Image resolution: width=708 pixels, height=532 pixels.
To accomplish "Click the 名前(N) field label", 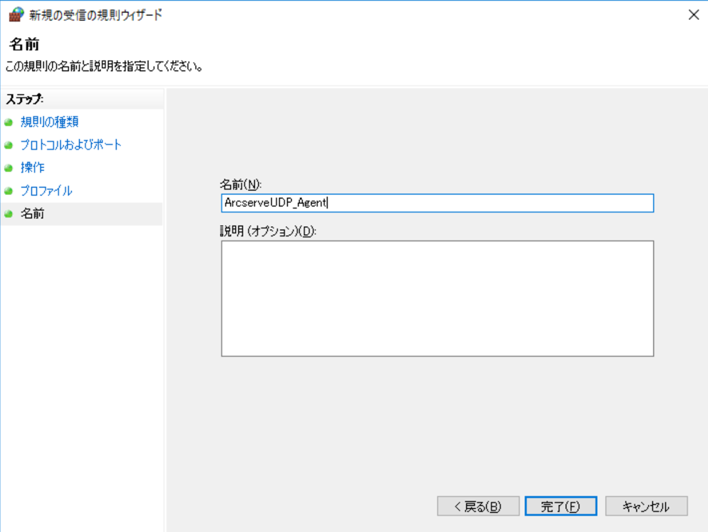I will coord(240,184).
